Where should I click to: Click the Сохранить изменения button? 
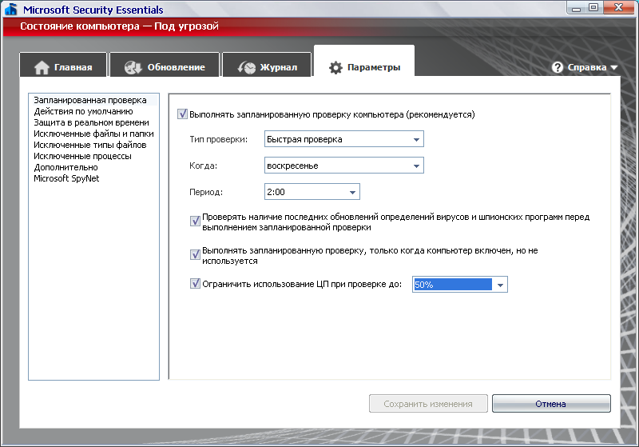click(x=427, y=404)
